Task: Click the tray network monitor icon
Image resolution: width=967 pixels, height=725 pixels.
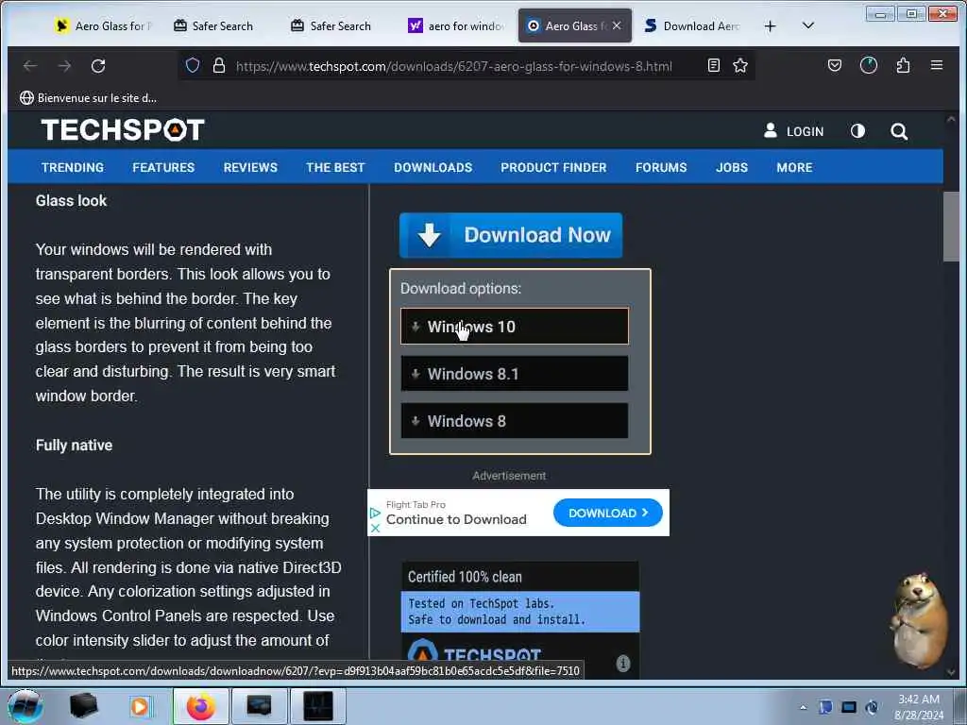Action: [x=849, y=707]
